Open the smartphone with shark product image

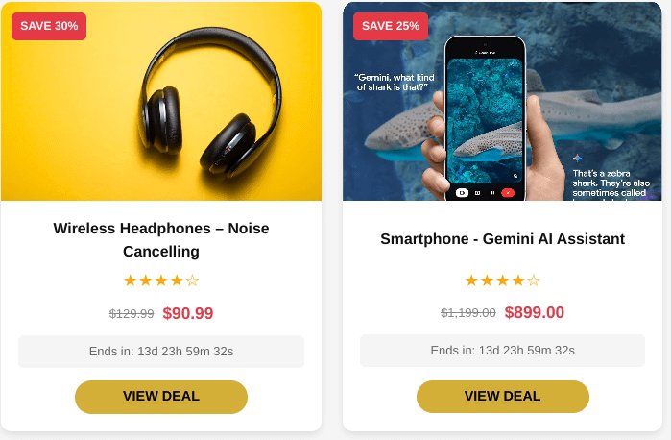click(x=502, y=101)
